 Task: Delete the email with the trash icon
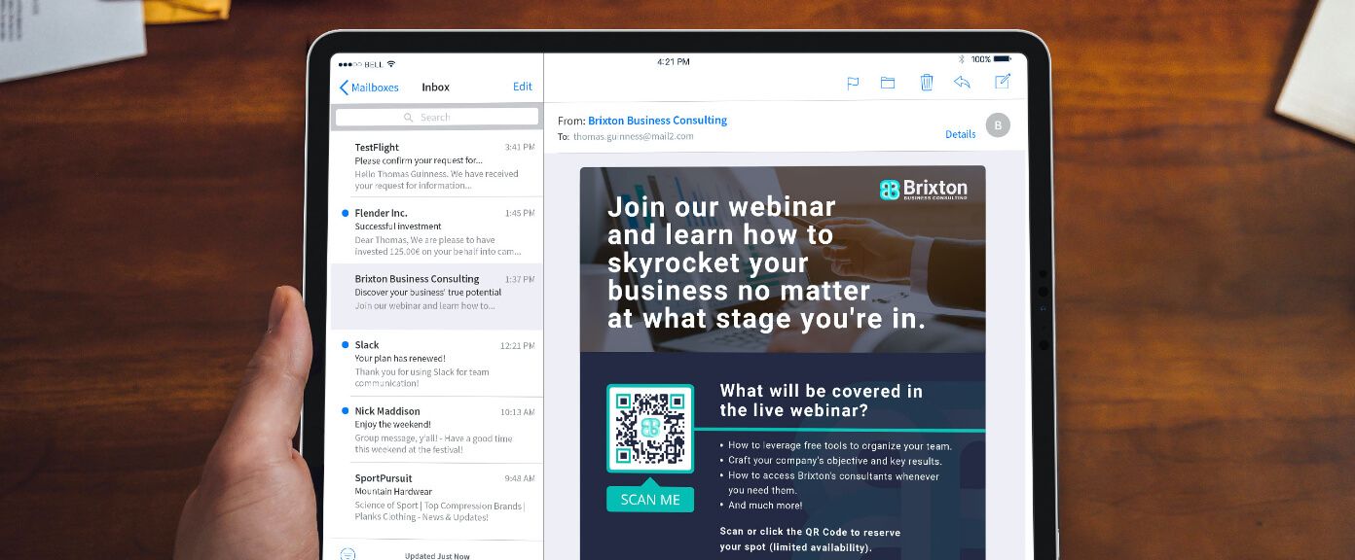point(927,83)
